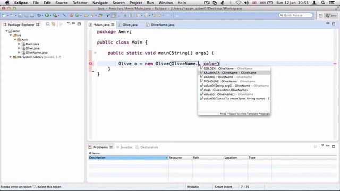This screenshot has width=340, height=191.
Task: Open the Project menu
Action: pos(135,3)
